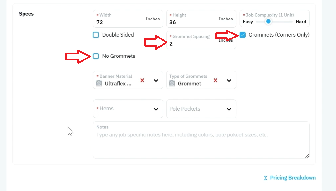Screen dimensions: 336x191
Task: Click the Grommet Spacing input field
Action: click(x=201, y=40)
